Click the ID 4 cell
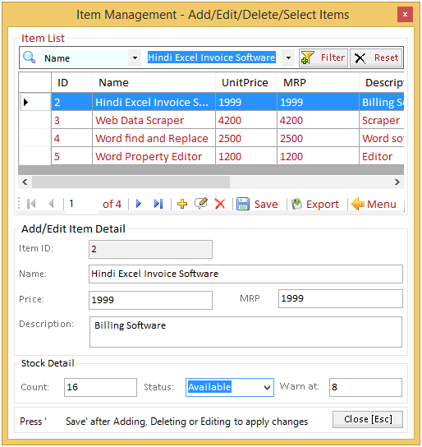Screen dimensions: 422x447 tap(71, 138)
